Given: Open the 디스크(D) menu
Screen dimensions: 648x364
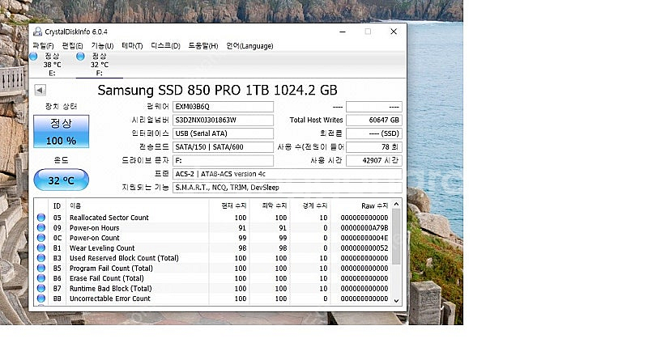Looking at the screenshot, I should [165, 46].
